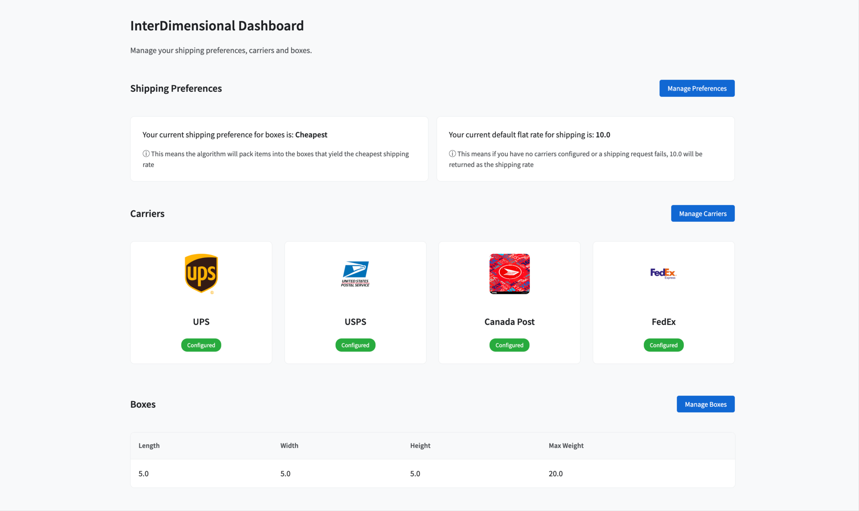Image resolution: width=859 pixels, height=511 pixels.
Task: Click info icon beside shipping preference note
Action: (146, 154)
